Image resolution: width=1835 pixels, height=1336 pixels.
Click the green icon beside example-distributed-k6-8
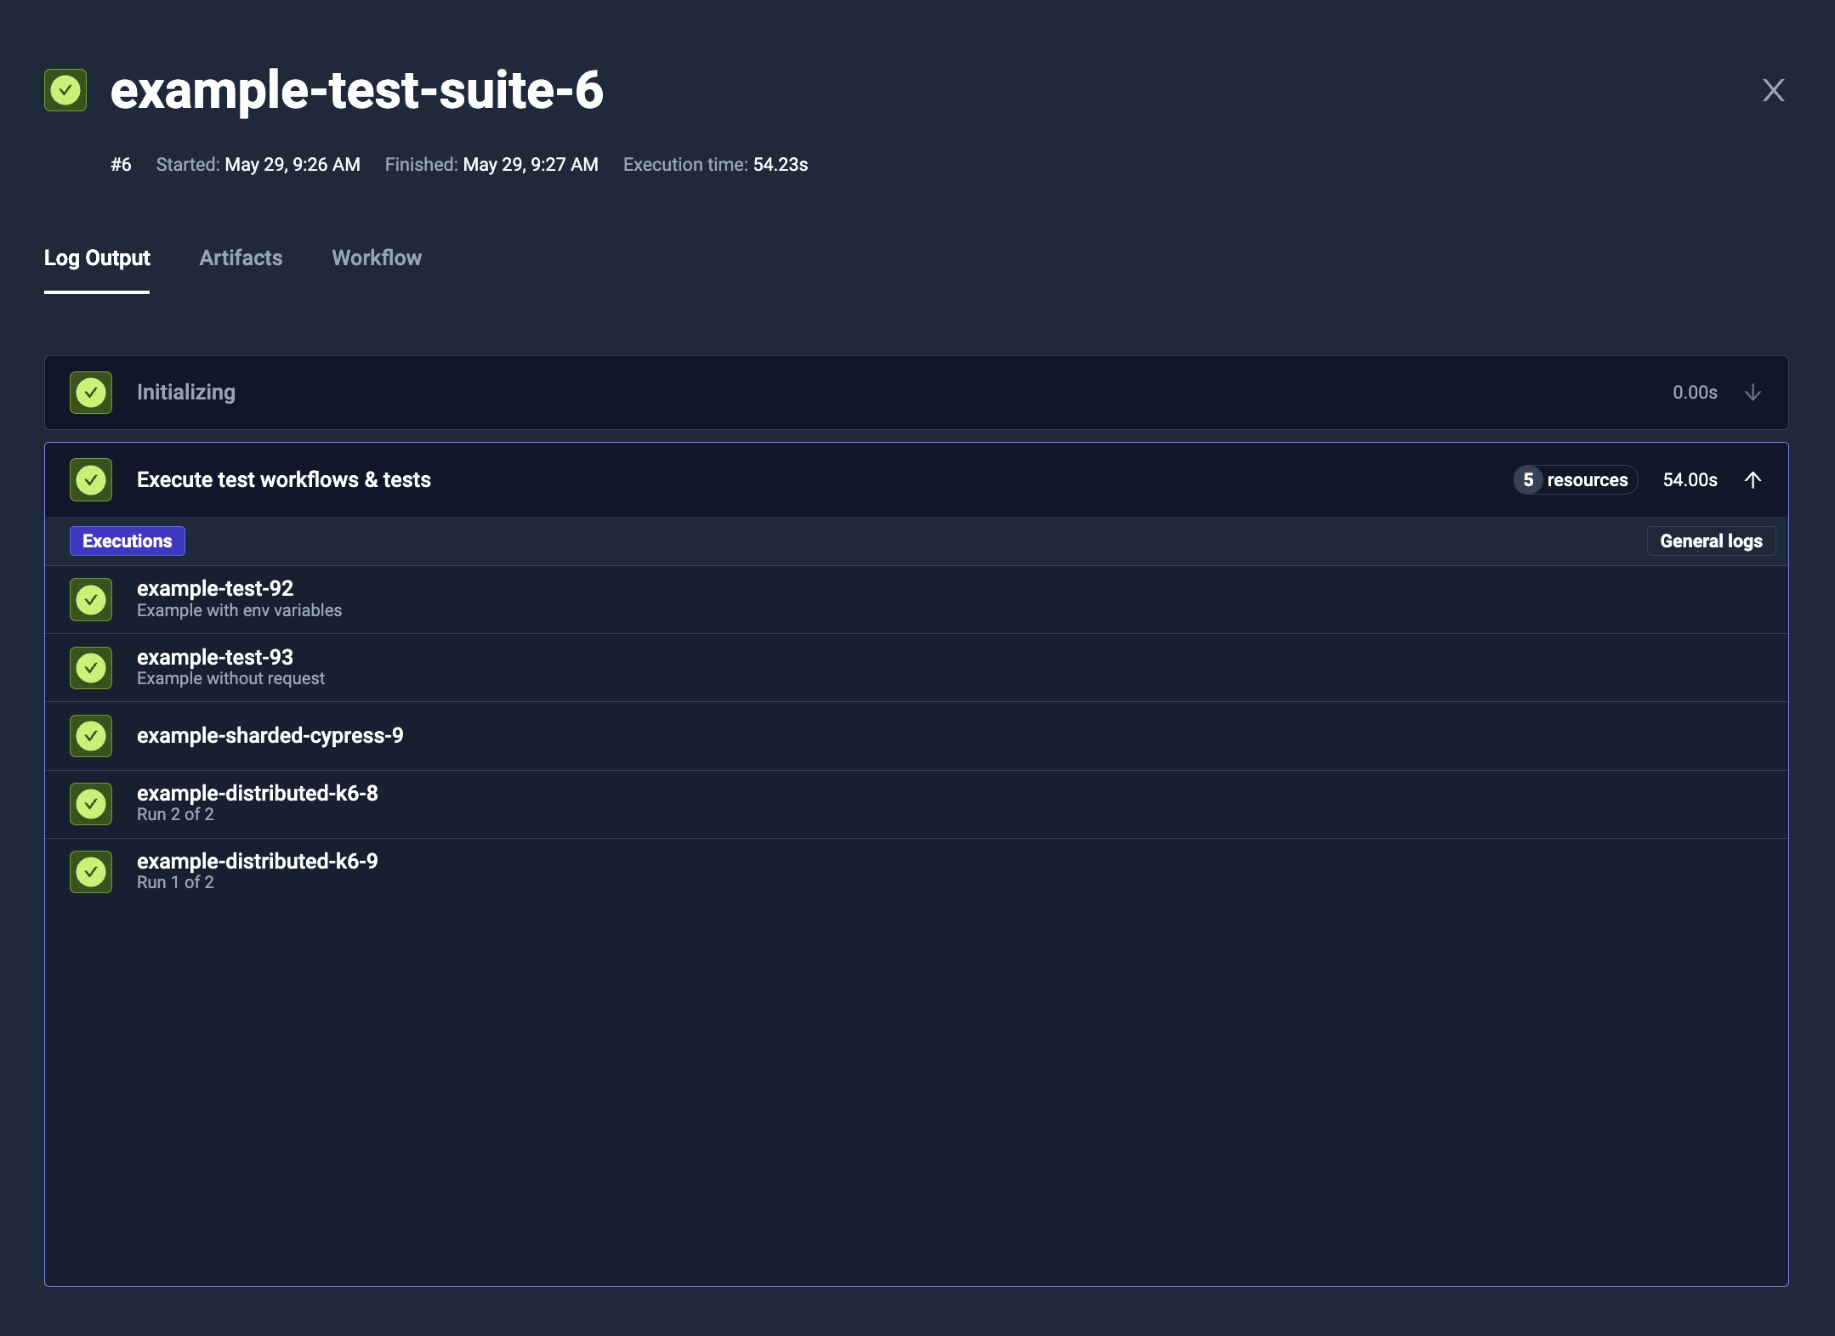coord(90,803)
